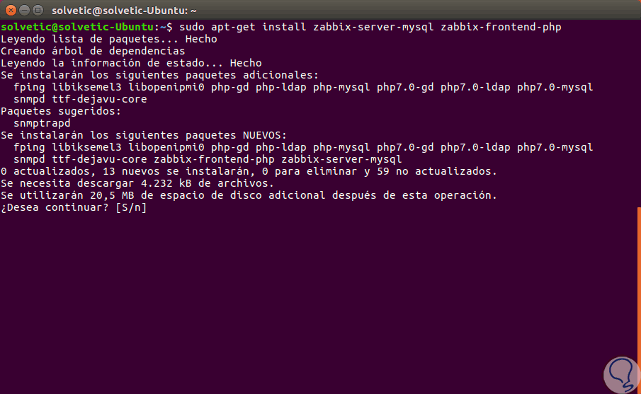Click the '¿Desea continuar?' question text
Viewport: 641px width, 394px height.
click(55, 207)
